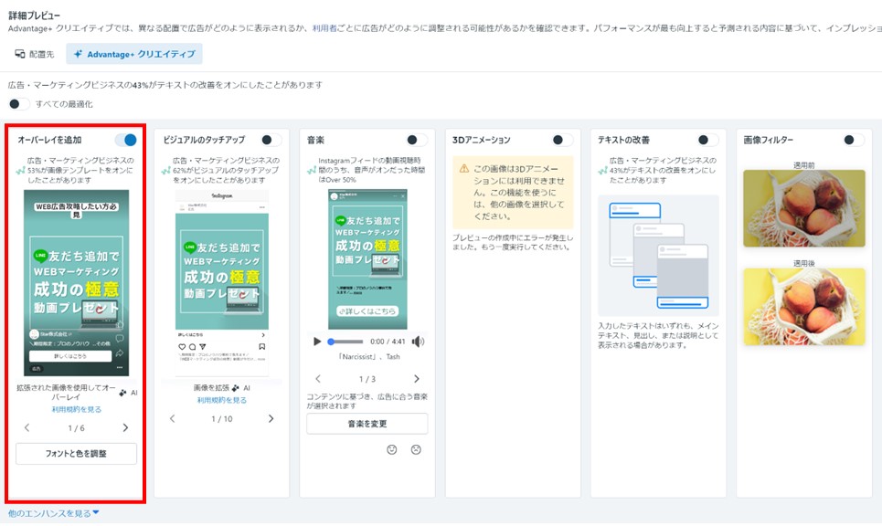
Task: Enable the 画像フィルター toggle
Action: (854, 140)
